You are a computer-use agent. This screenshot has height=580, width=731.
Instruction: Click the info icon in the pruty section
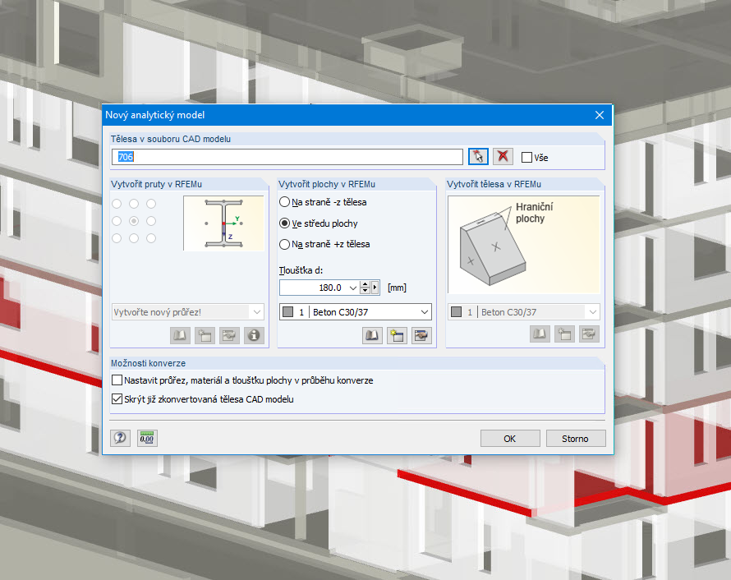(254, 335)
